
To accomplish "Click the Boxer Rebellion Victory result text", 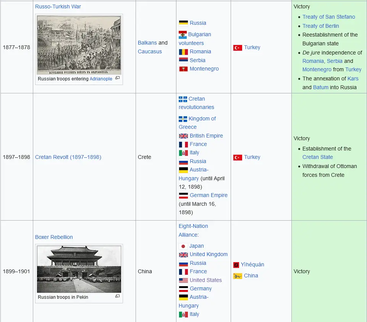I will point(302,271).
